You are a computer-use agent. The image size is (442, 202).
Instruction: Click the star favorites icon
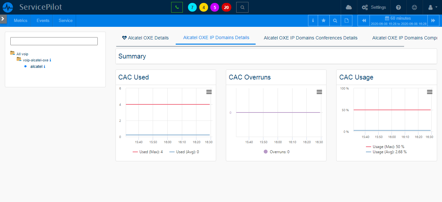tap(324, 21)
